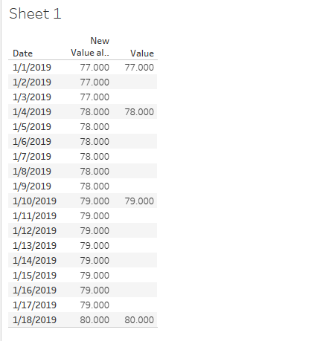Click the 1/4/2019 date cell
Image resolution: width=317 pixels, height=341 pixels.
click(32, 112)
